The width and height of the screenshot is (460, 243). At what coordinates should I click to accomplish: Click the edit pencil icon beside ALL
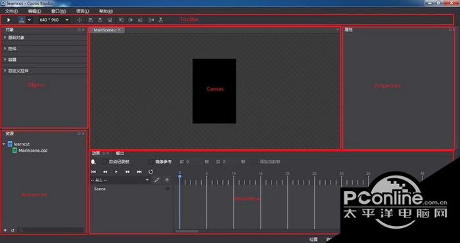[157, 180]
